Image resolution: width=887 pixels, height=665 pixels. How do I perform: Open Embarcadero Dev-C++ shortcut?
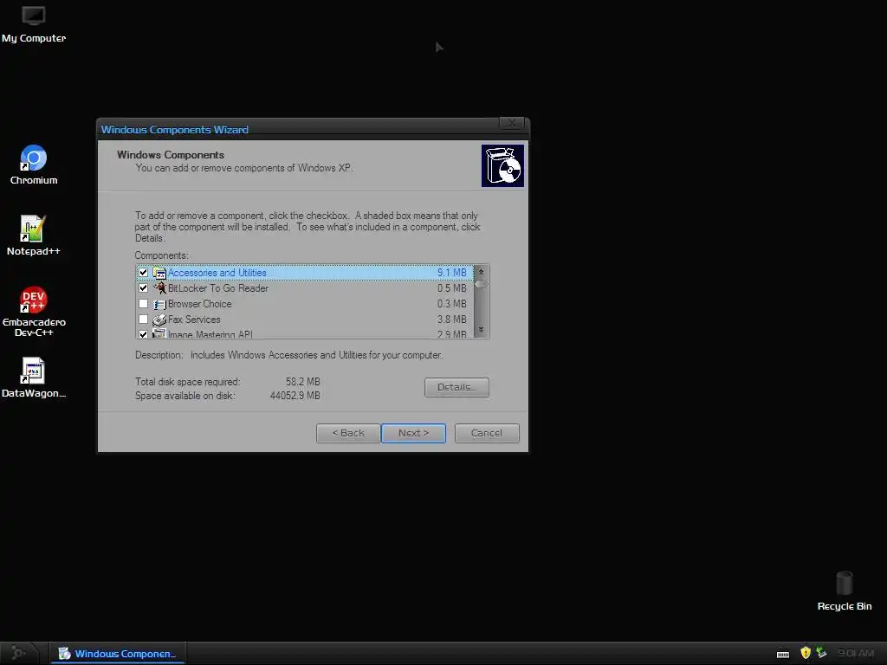34,312
